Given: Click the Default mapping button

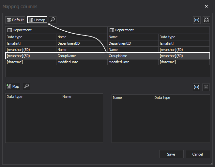Looking at the screenshot, I should tap(15, 20).
